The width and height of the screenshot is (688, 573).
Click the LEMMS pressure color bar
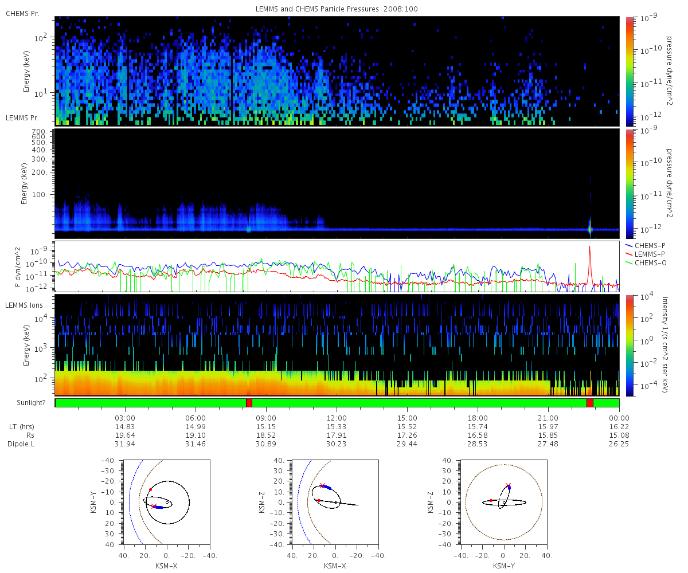630,183
